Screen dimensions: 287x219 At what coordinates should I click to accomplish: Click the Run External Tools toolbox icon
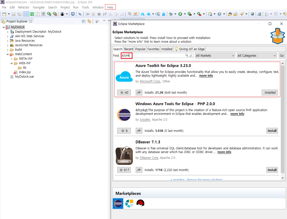coord(199,14)
